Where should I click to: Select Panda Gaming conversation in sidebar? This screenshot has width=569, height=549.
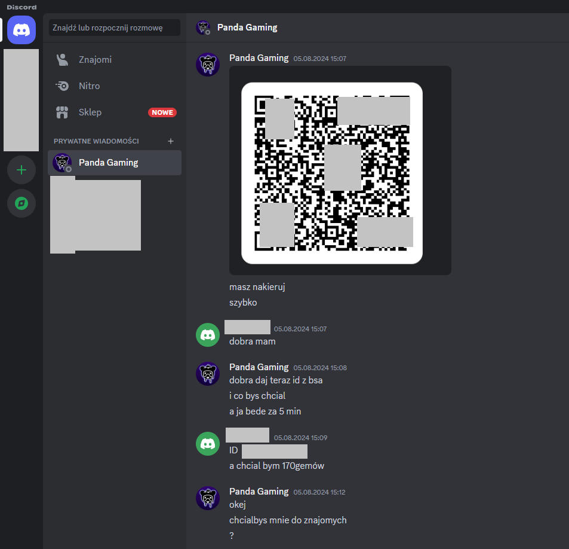tap(108, 163)
